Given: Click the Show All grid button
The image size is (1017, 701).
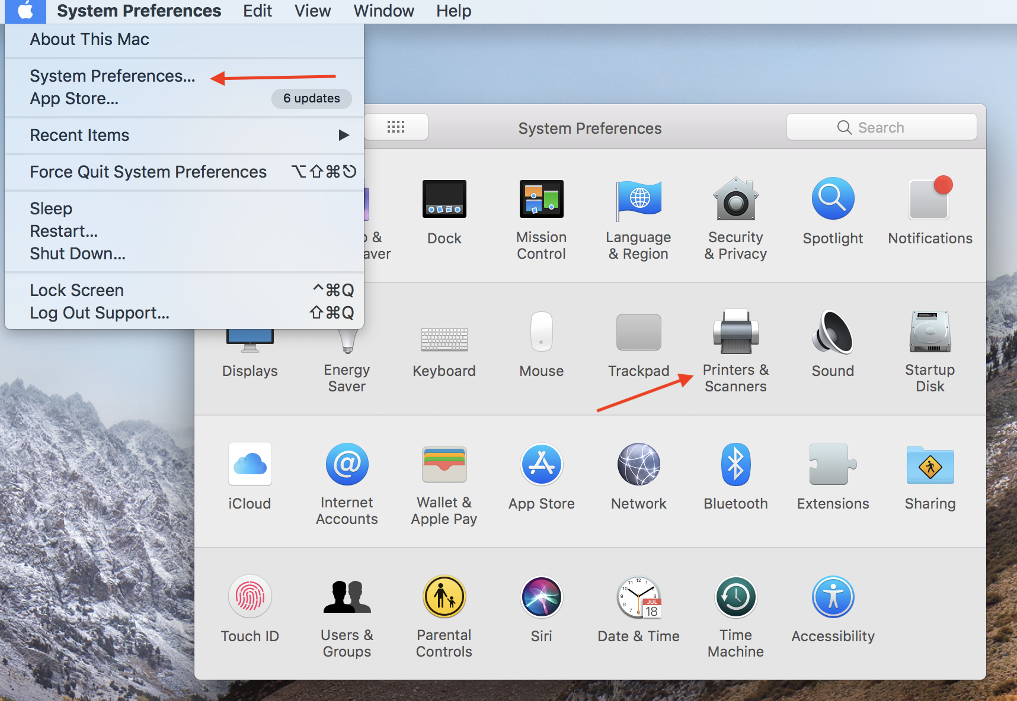Looking at the screenshot, I should (396, 127).
